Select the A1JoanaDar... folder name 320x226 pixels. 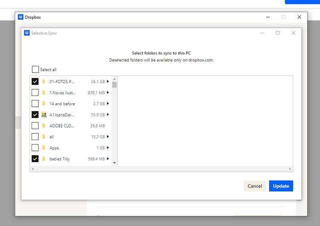pyautogui.click(x=62, y=115)
